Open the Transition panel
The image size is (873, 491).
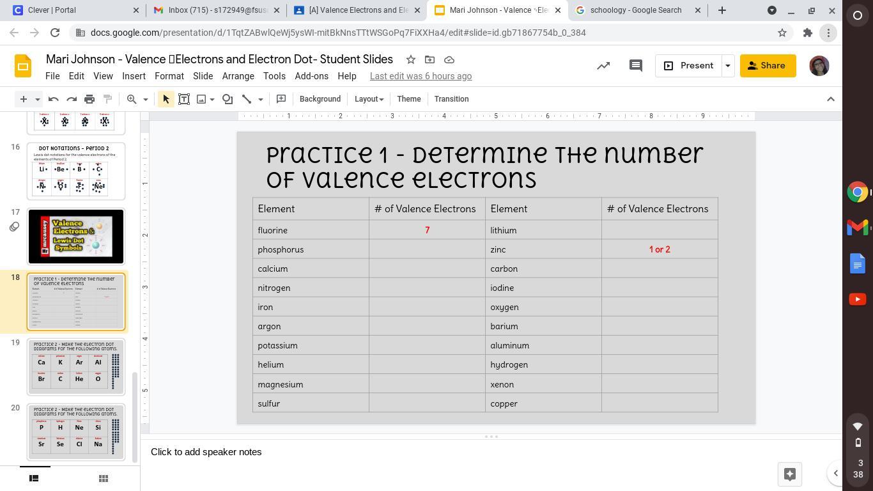(451, 99)
